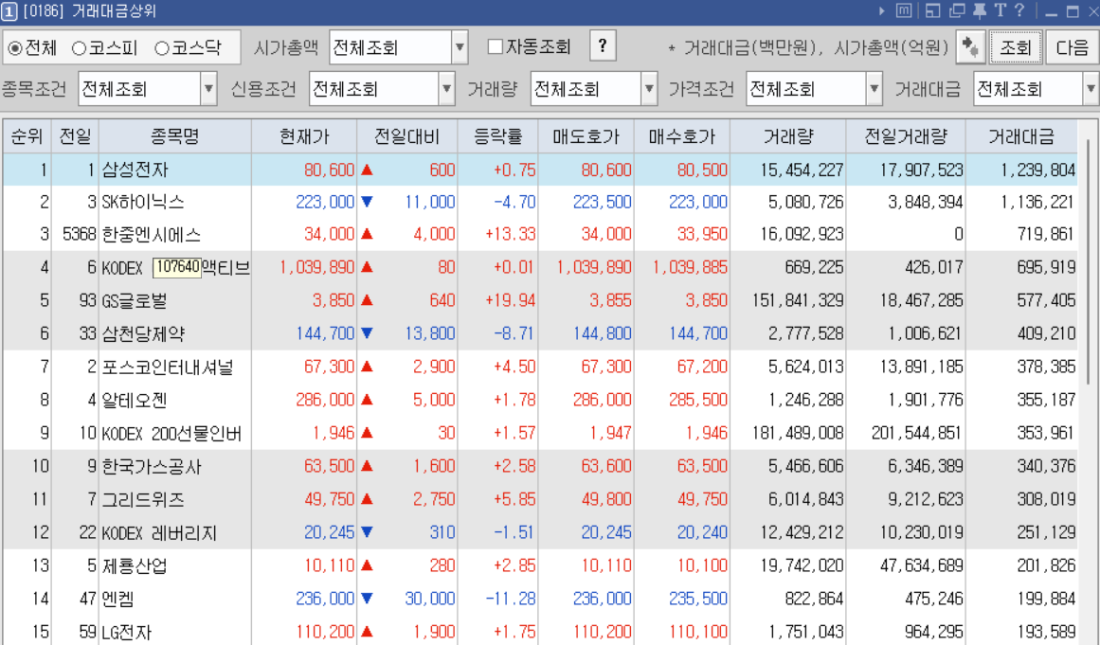
Task: Open the boxed 'm' menu icon
Action: (x=904, y=11)
